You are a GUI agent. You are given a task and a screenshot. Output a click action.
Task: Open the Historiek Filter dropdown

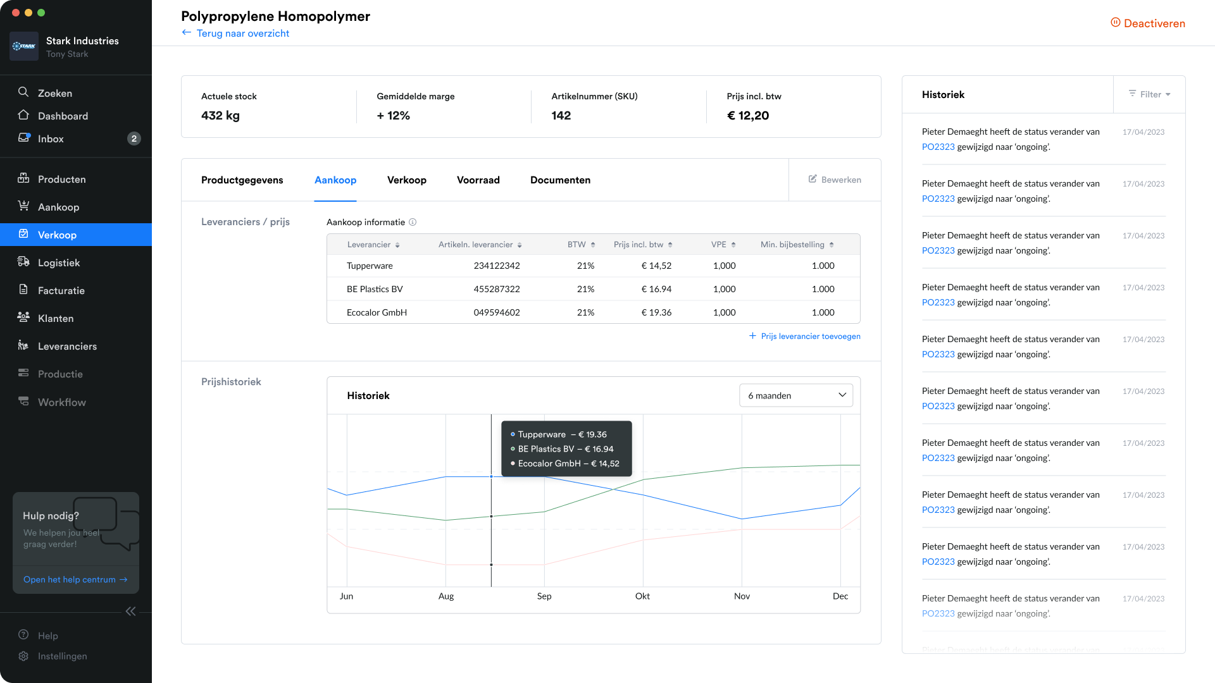[x=1149, y=94]
